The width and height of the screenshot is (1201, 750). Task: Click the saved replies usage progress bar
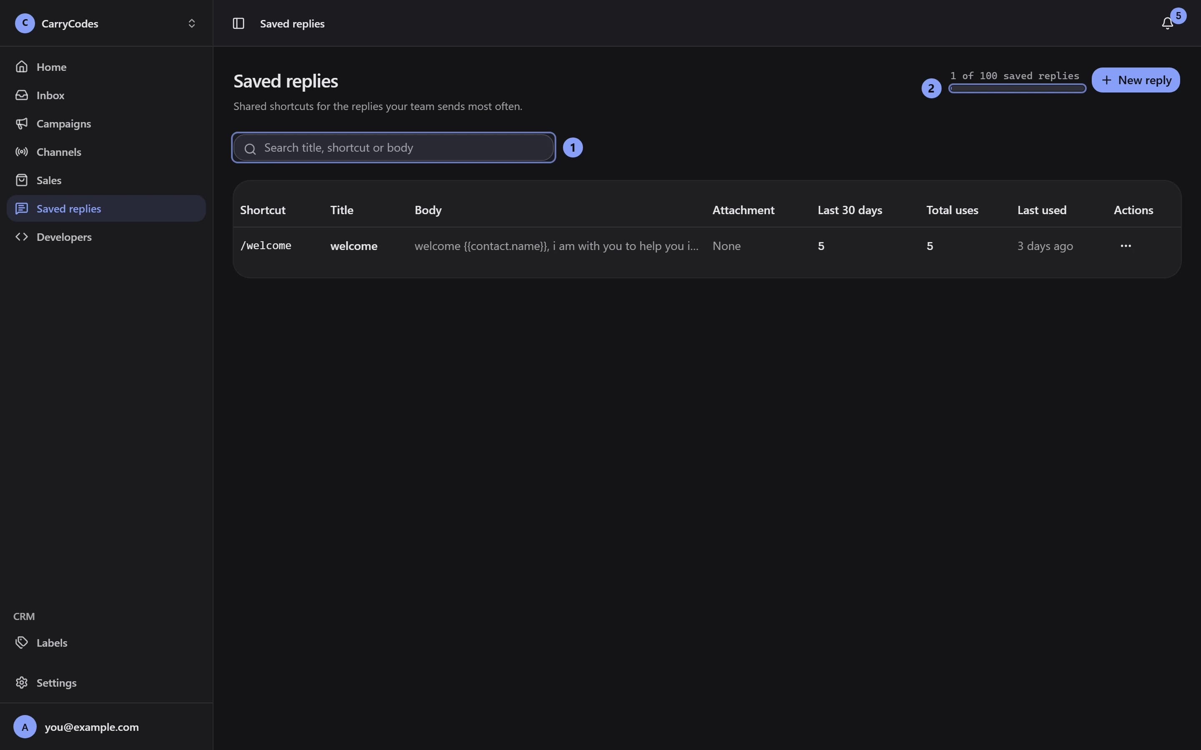pos(1017,88)
